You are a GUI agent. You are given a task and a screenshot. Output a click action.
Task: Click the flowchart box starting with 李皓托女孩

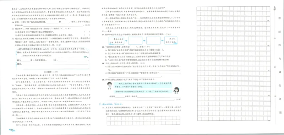tap(117, 40)
